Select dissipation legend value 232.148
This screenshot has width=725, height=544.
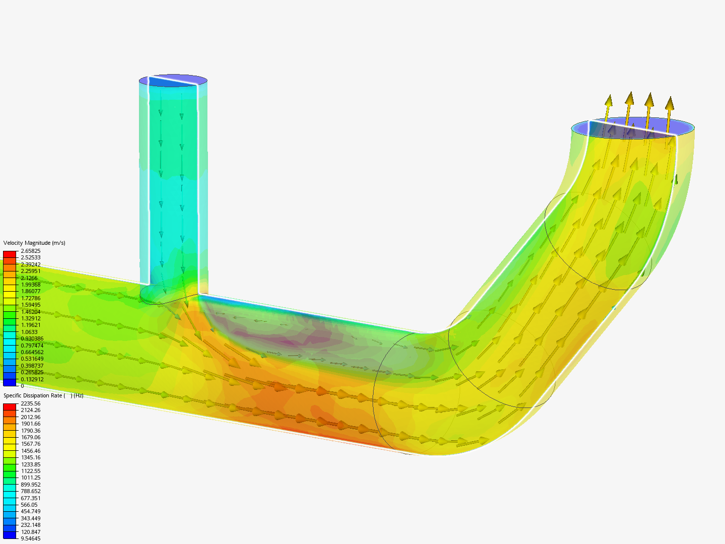click(x=31, y=525)
